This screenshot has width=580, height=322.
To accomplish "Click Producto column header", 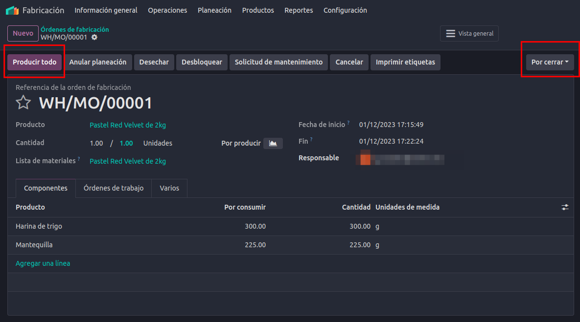I will point(30,208).
